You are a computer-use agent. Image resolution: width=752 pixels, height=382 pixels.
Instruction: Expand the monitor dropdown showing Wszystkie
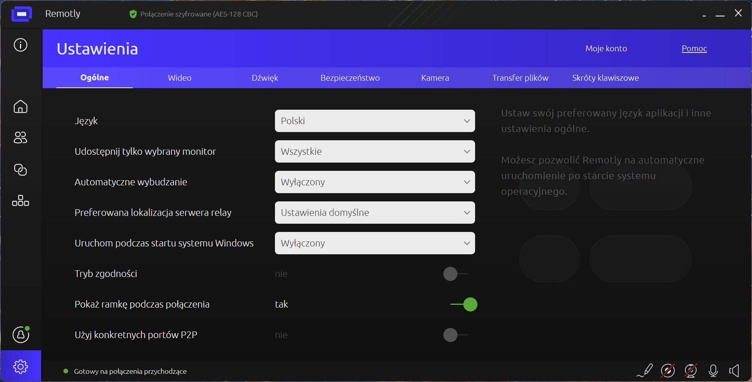tap(375, 151)
